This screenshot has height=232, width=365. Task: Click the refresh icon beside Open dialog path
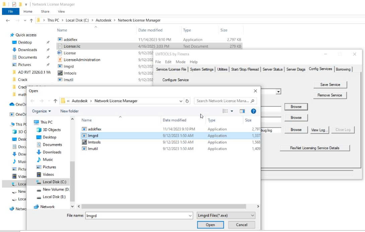coord(187,101)
